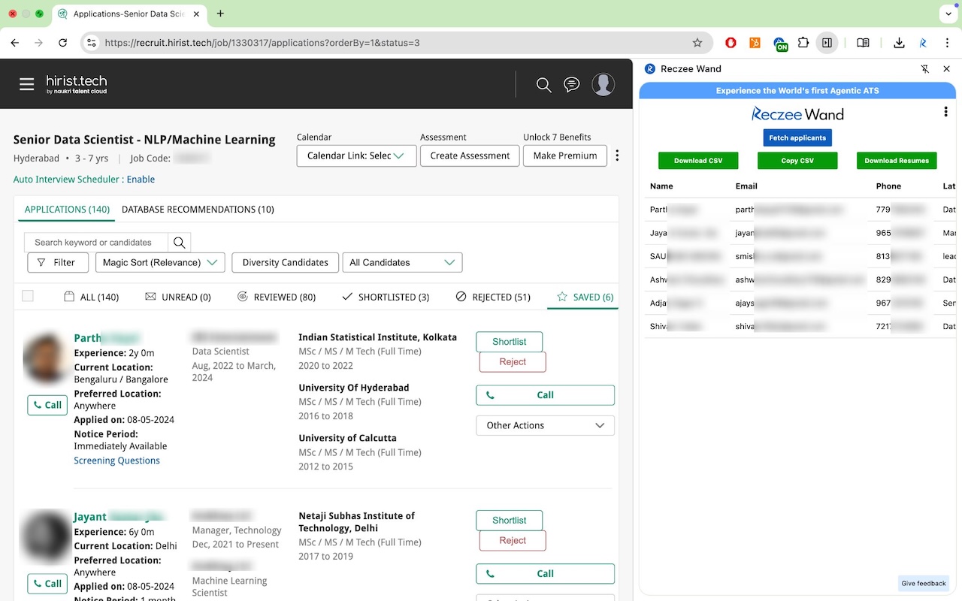The image size is (962, 601).
Task: Switch to APPLICATIONS (140) tab
Action: click(x=67, y=210)
